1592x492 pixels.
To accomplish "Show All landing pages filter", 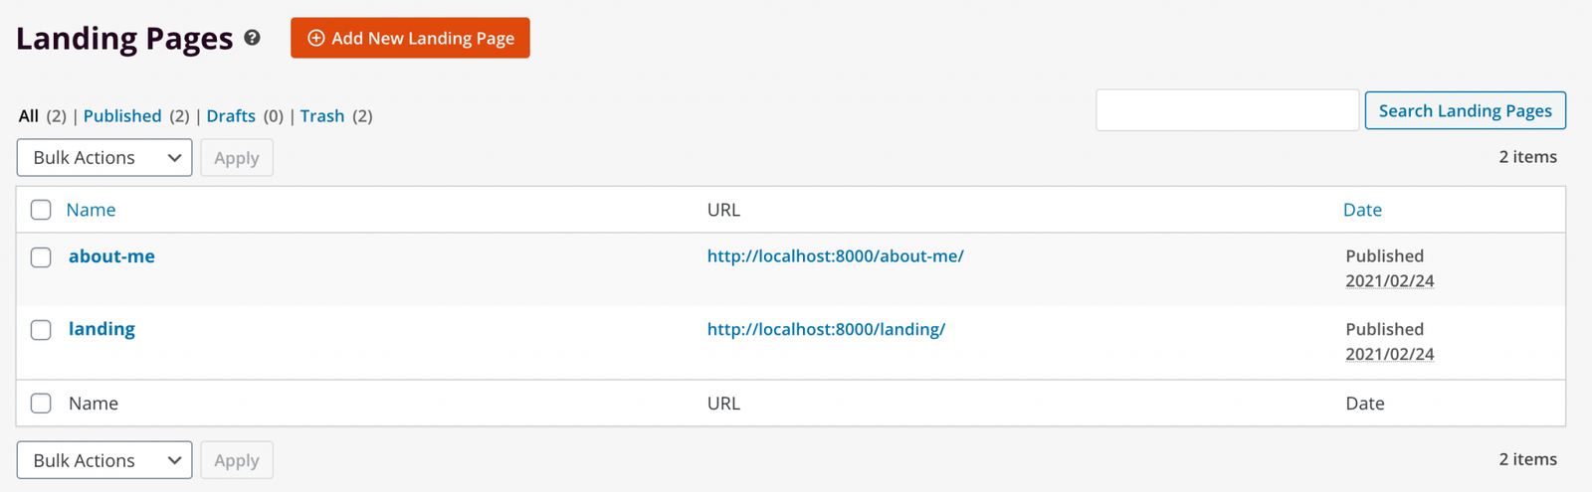I will pos(29,116).
